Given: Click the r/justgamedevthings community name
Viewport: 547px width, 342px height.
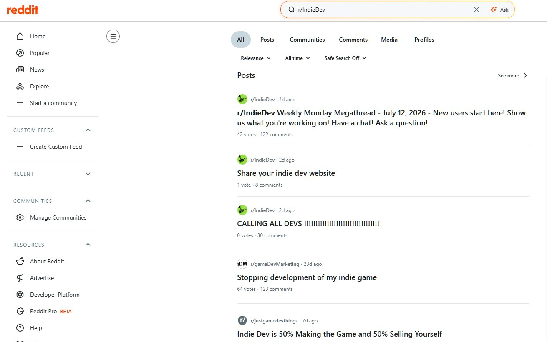Looking at the screenshot, I should [x=274, y=320].
